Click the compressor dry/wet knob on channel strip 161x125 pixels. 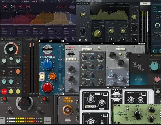[x=121, y=62]
